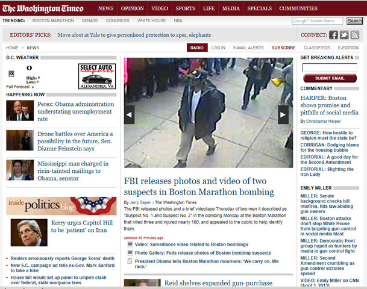The height and width of the screenshot is (289, 367).
Task: Open the Twitter connect icon
Action: (344, 35)
